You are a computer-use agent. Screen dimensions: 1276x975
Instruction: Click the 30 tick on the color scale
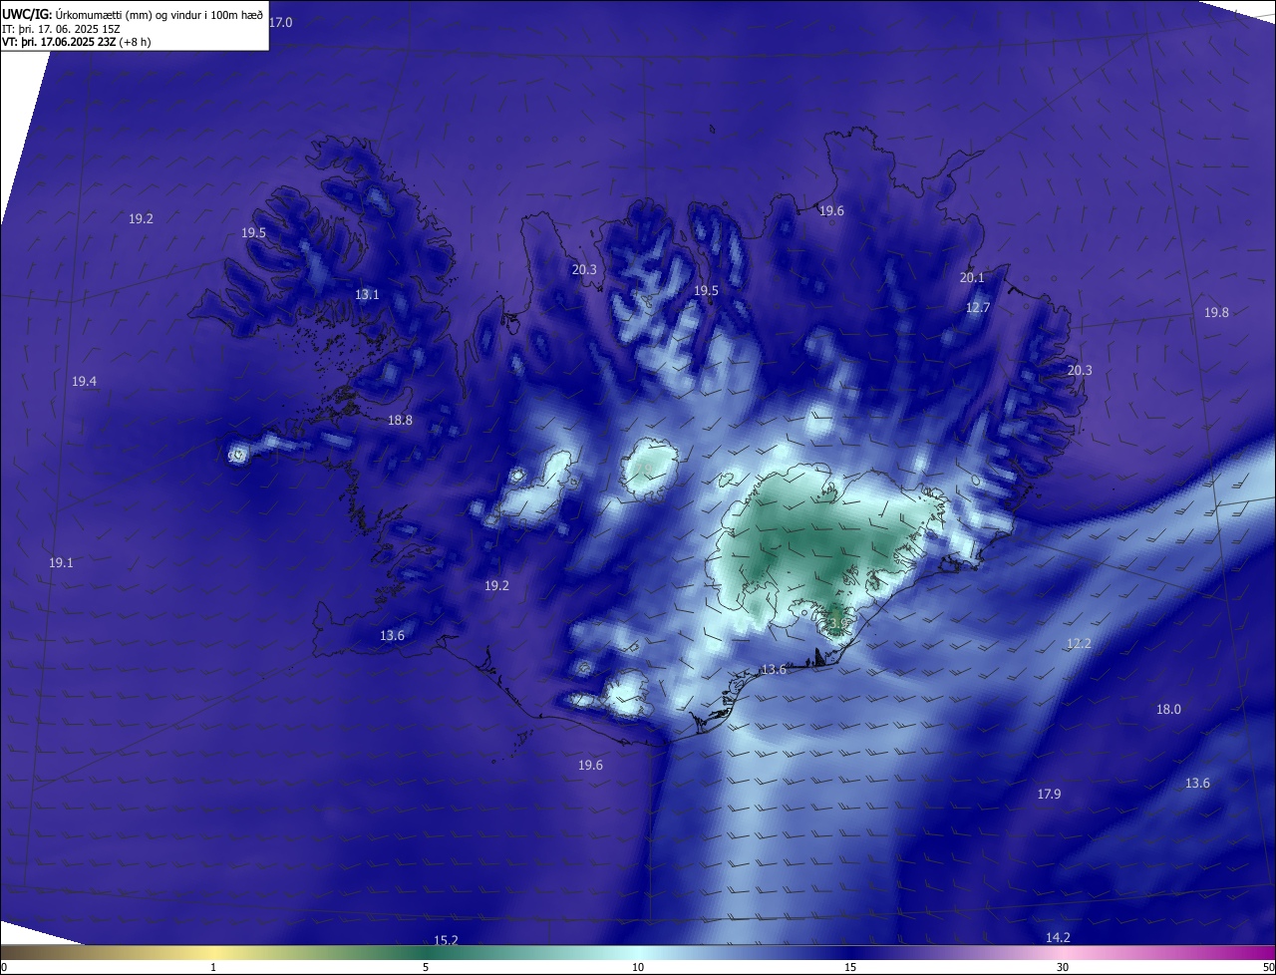tap(1063, 967)
